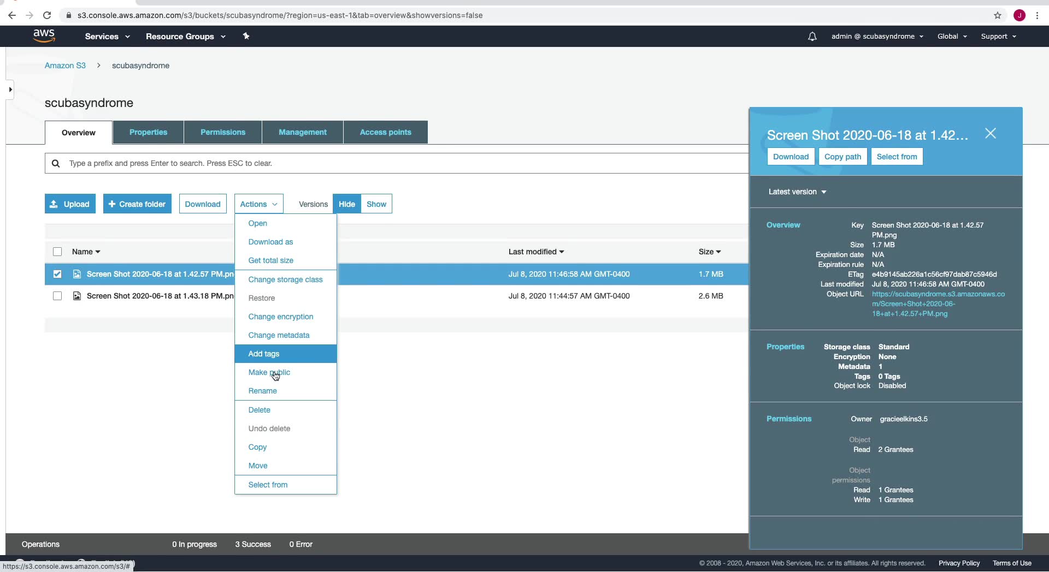The image size is (1049, 572).
Task: Switch to the Management tab
Action: point(303,132)
